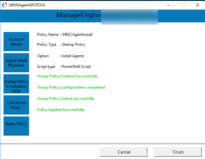Click the Cancel button
205x159 pixels.
(123, 152)
